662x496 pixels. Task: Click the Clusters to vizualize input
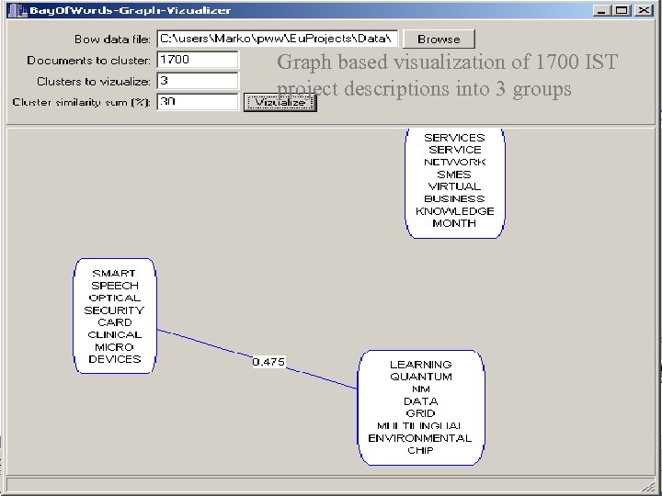(x=198, y=81)
